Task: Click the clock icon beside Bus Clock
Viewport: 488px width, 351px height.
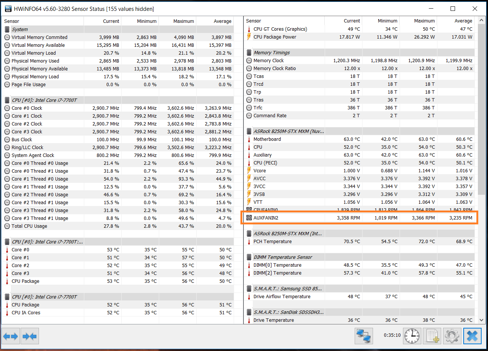Action: (x=7, y=139)
